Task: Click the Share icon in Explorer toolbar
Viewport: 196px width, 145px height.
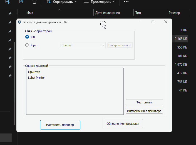Action: (x=21, y=1)
